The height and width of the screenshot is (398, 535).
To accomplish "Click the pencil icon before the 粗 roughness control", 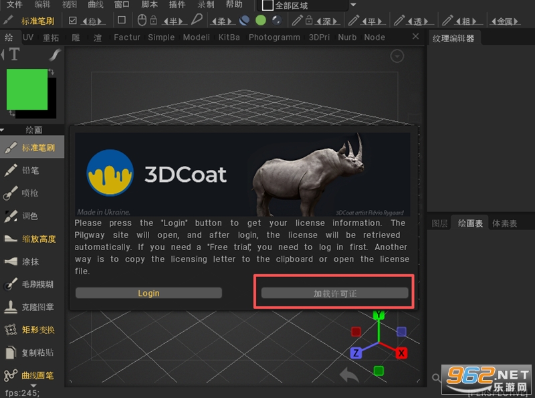I will point(447,21).
